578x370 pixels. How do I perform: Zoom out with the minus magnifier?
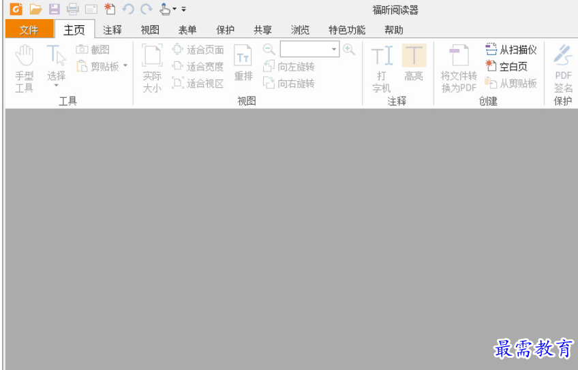coord(269,49)
